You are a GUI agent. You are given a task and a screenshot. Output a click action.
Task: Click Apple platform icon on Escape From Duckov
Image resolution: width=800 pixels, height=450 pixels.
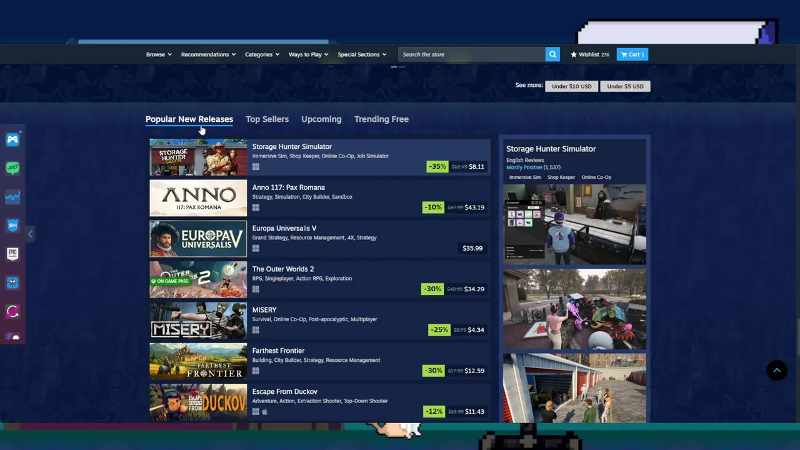[264, 411]
